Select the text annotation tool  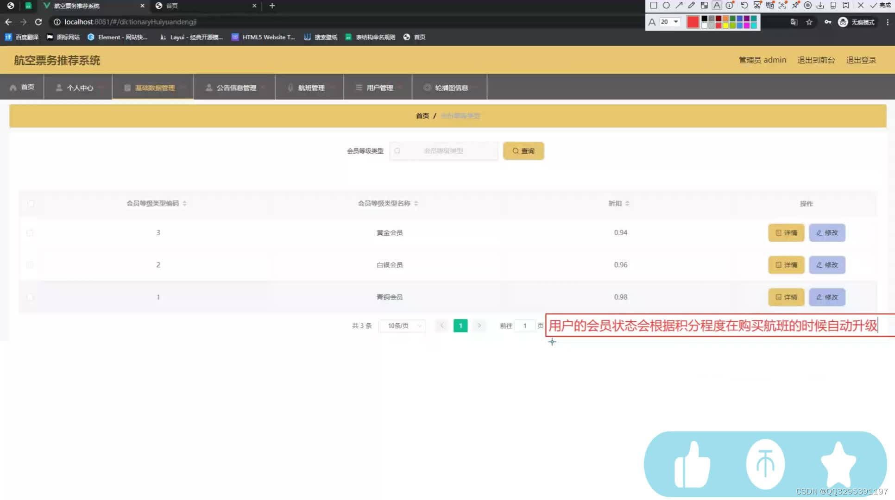717,6
